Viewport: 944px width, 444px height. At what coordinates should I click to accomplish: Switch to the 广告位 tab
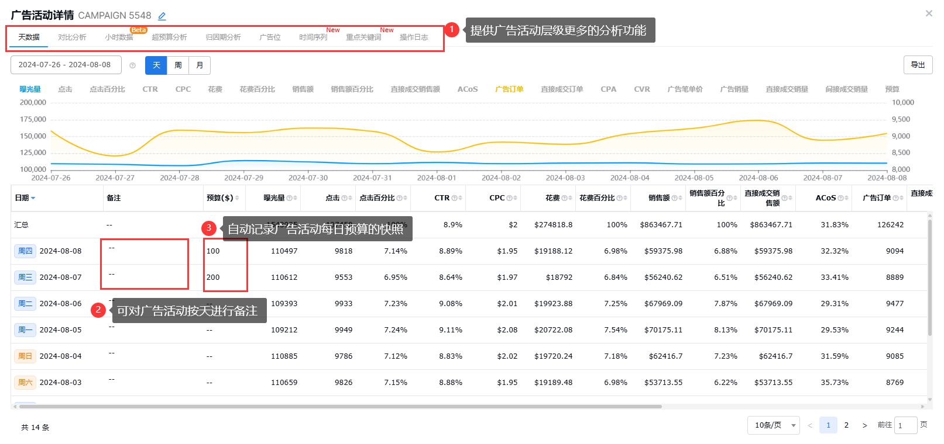pos(270,37)
